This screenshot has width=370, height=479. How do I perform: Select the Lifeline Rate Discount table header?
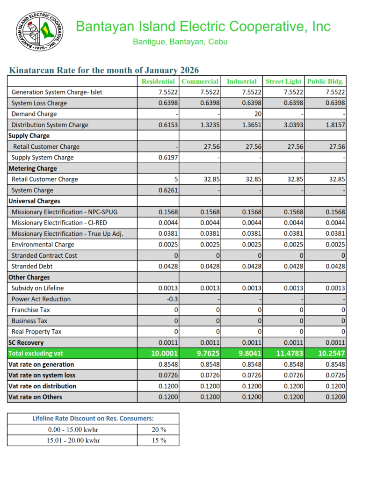(93, 419)
